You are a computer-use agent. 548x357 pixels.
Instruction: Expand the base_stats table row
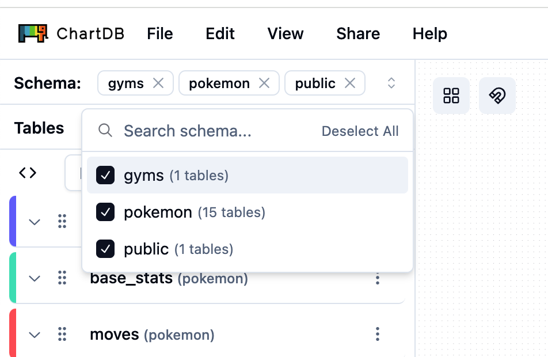[x=35, y=279]
